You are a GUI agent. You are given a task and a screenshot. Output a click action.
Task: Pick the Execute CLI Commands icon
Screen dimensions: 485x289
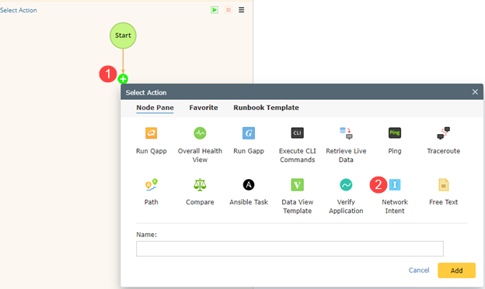[x=297, y=133]
